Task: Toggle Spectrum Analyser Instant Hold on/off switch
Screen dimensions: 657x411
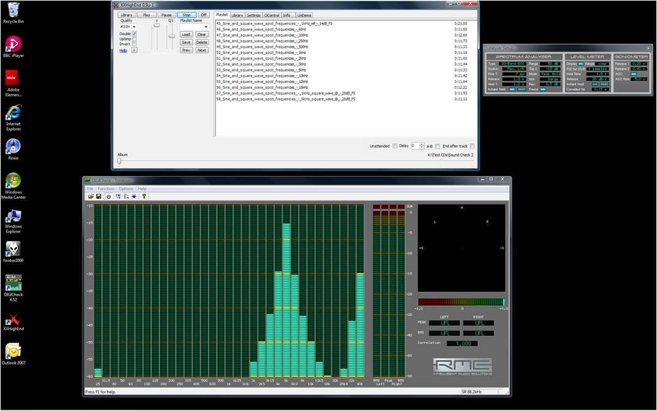Action: click(512, 89)
